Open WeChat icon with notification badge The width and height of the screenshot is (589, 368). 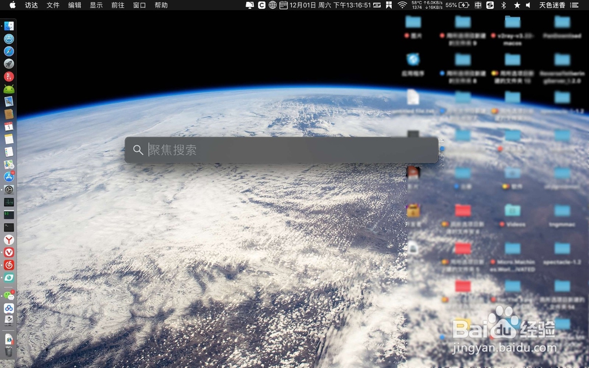click(x=9, y=296)
